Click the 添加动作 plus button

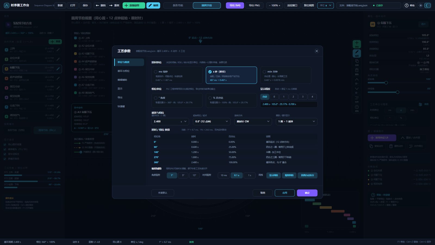coord(134,5)
